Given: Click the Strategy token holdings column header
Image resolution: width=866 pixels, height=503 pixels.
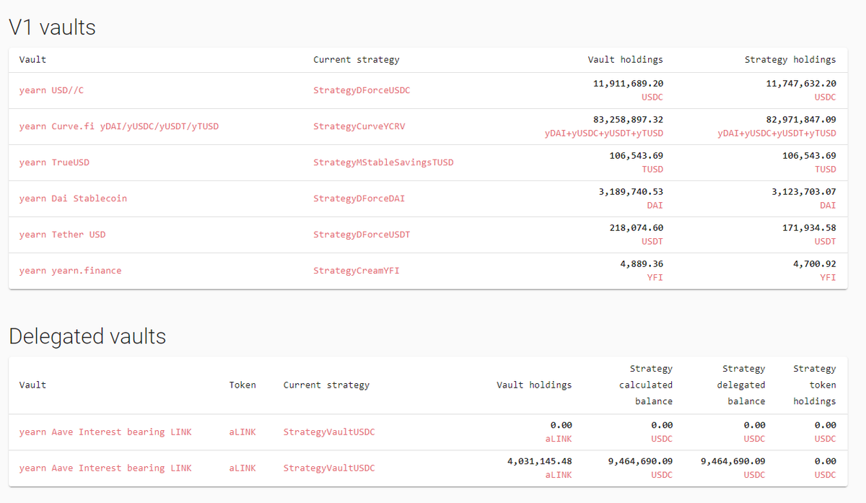Looking at the screenshot, I should (815, 385).
